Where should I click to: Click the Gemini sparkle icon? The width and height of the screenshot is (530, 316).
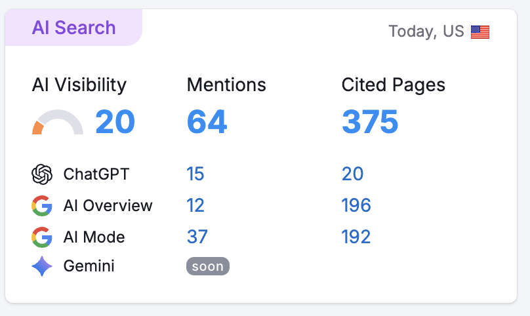[41, 266]
